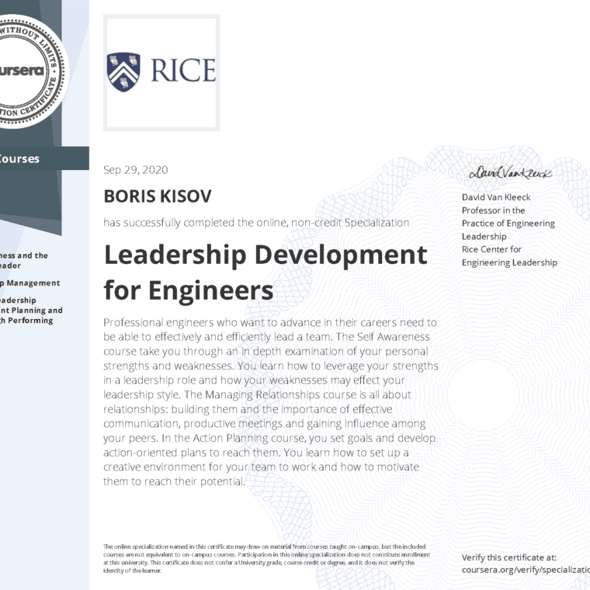Click the David Van Kleeck signature
The height and width of the screenshot is (590, 590).
pos(510,172)
